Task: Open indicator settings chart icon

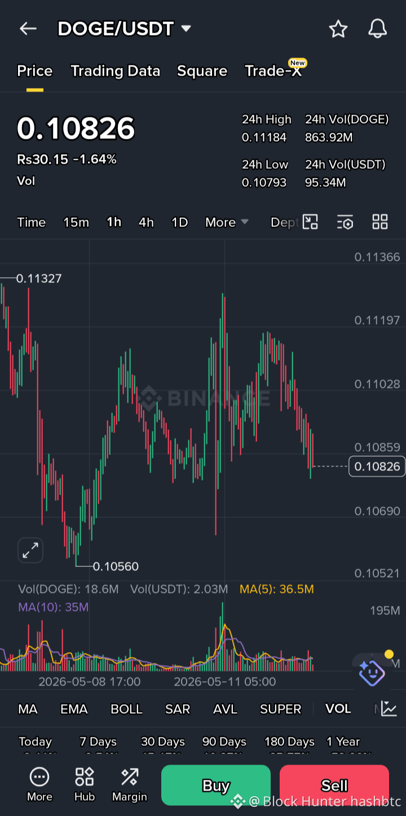Action: click(389, 708)
